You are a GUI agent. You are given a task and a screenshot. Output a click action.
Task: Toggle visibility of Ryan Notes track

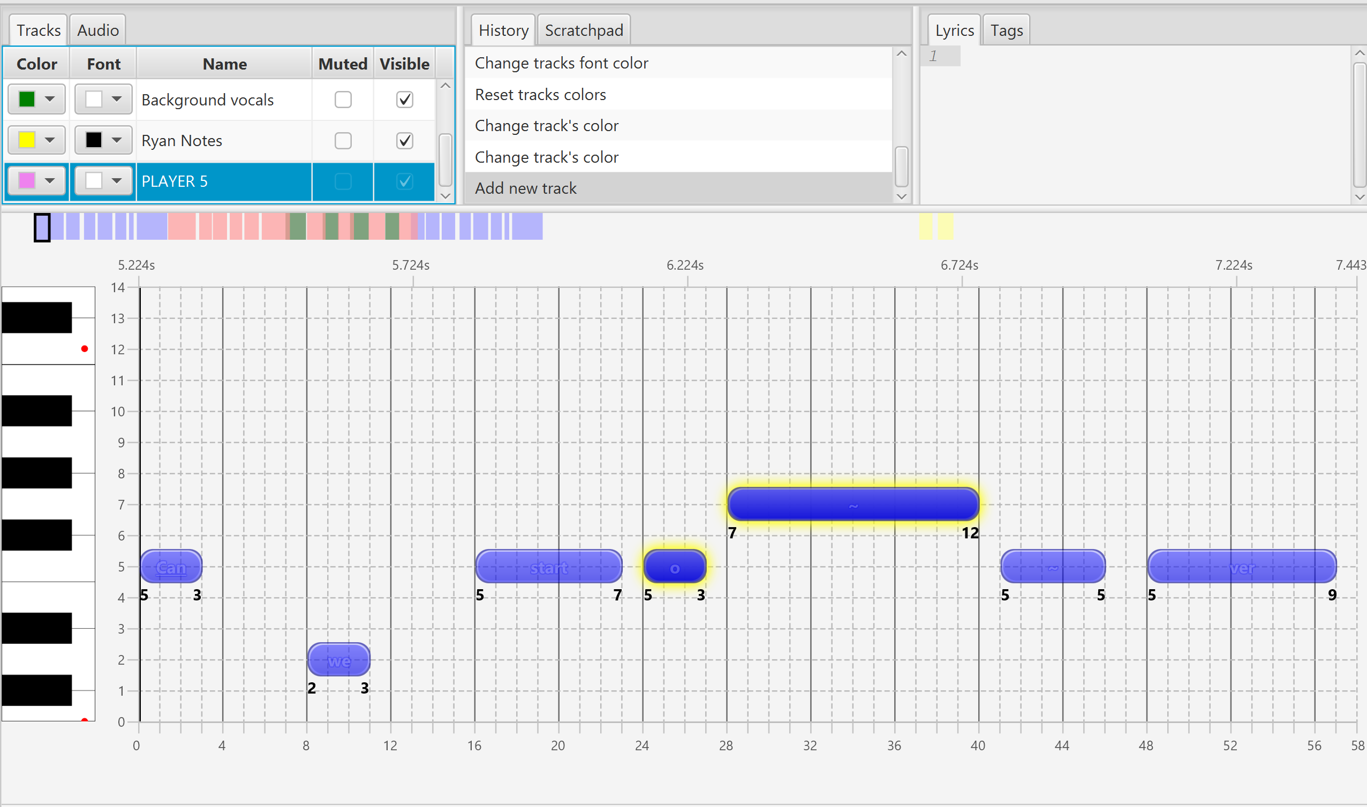pos(404,141)
